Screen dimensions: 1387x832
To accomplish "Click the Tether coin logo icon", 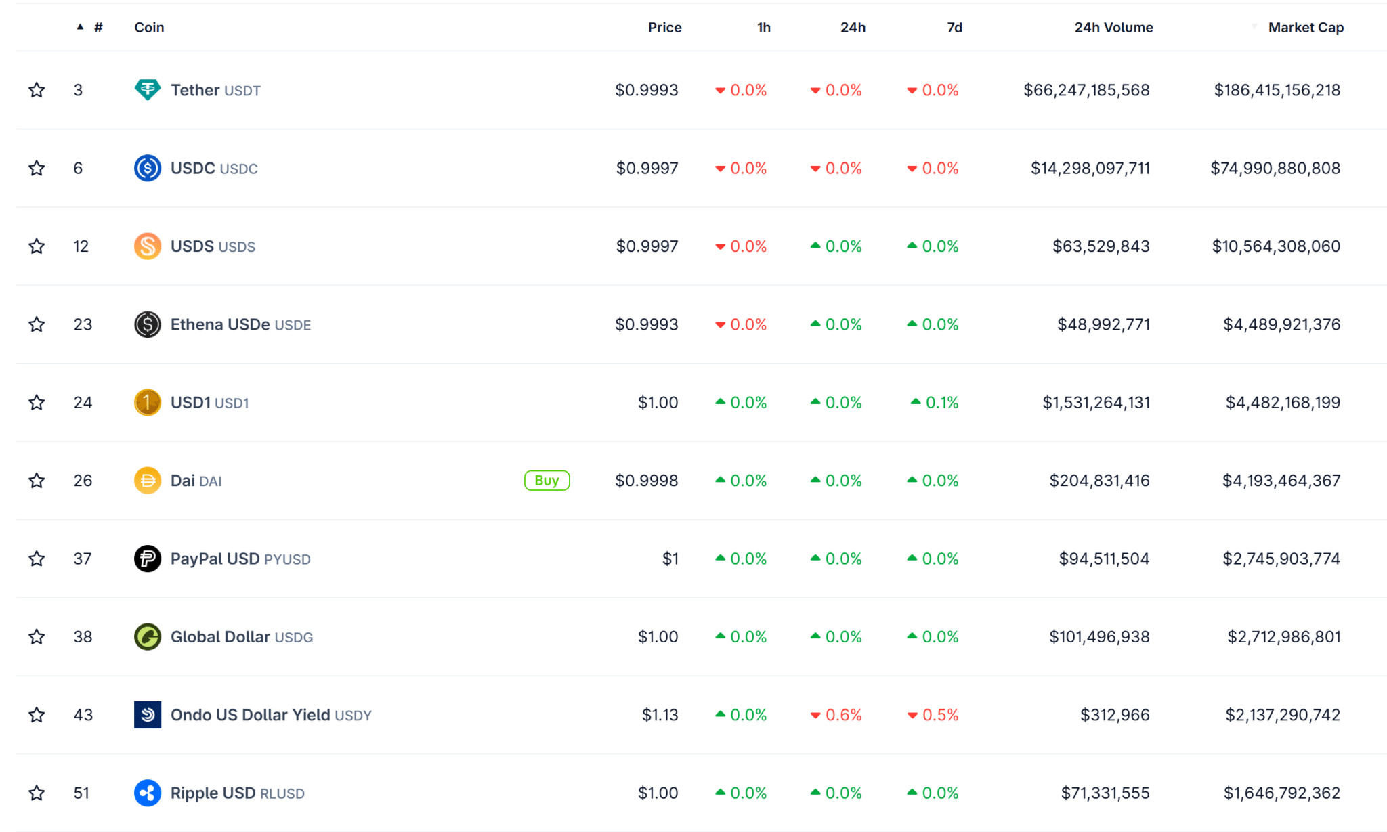I will [148, 90].
